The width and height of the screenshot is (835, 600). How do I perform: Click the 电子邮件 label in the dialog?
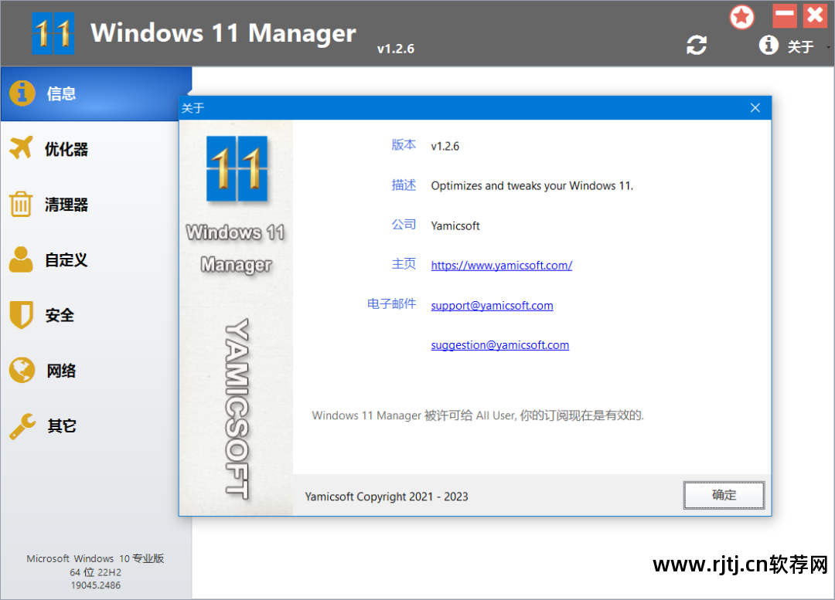point(391,303)
